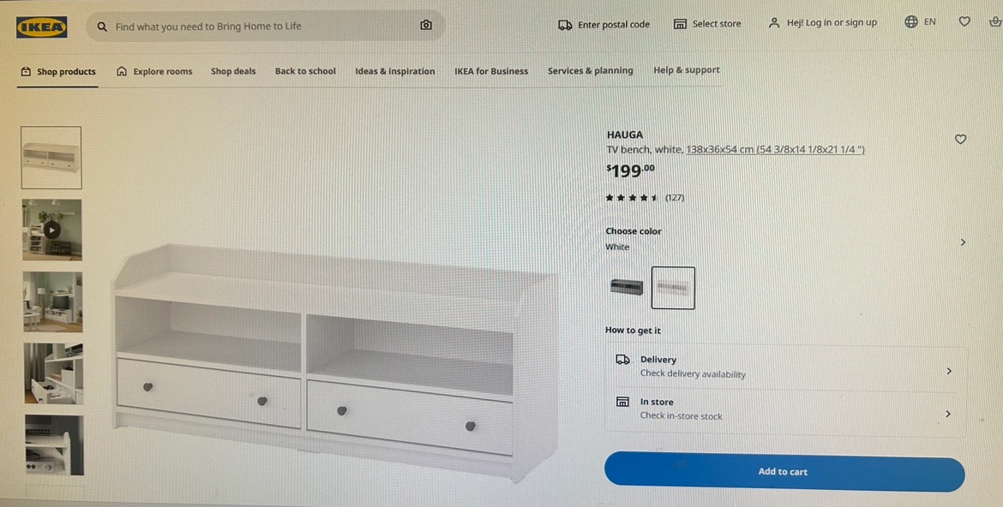
Task: Click the IKEA logo
Action: 42,27
